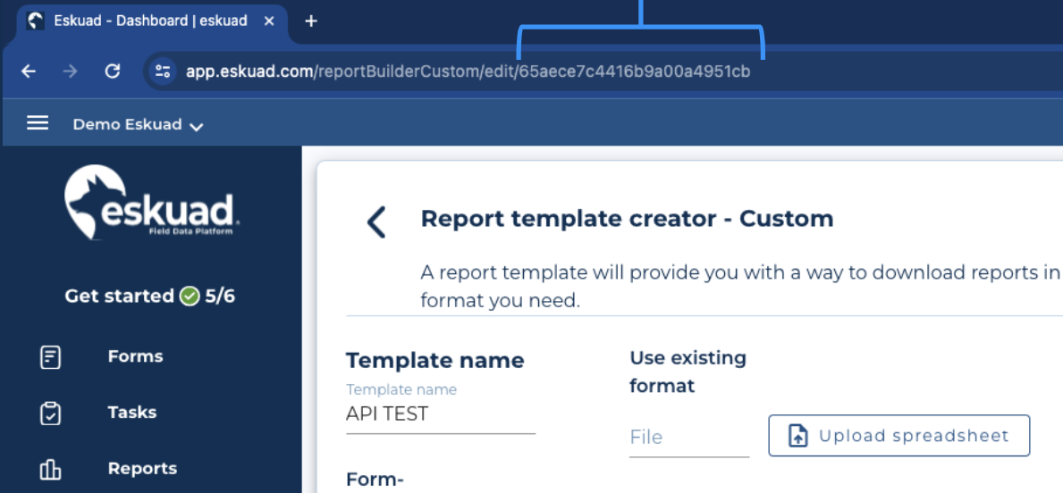
Task: Click the Tasks clipboard icon
Action: (51, 414)
